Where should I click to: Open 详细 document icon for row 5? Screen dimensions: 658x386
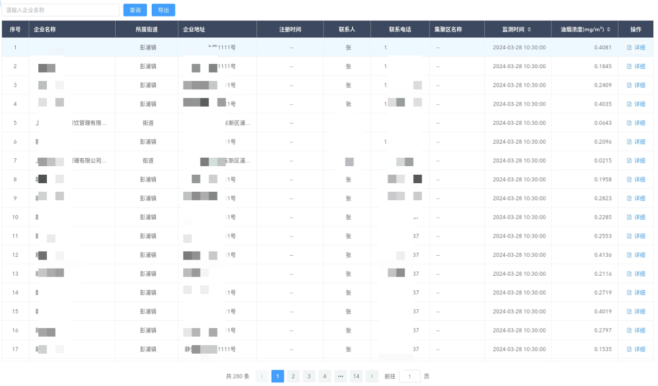pos(629,123)
